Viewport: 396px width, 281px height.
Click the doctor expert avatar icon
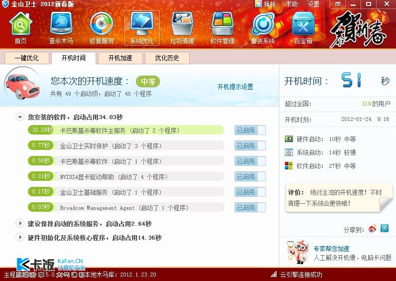coord(298,252)
